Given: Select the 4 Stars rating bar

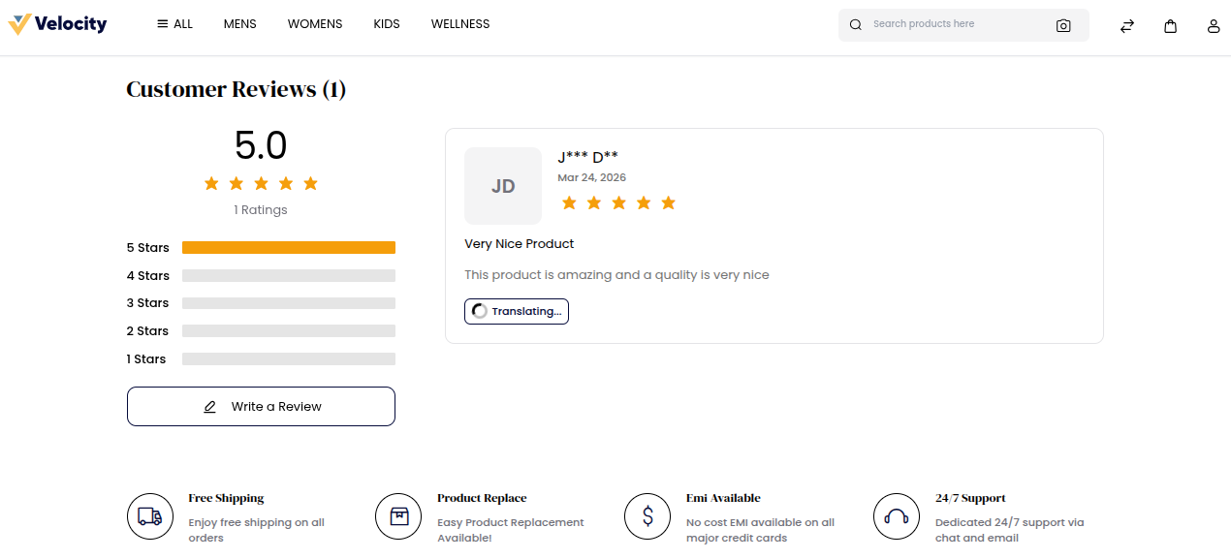Looking at the screenshot, I should (289, 276).
